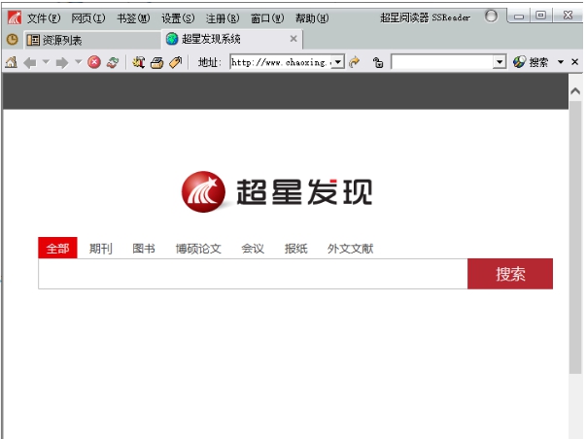Open the 书签(M) menu

[133, 17]
